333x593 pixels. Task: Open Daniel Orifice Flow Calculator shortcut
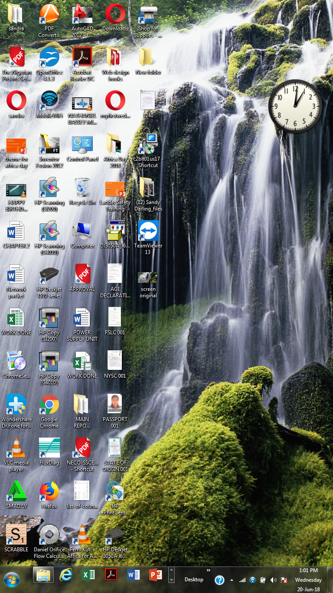(49, 535)
